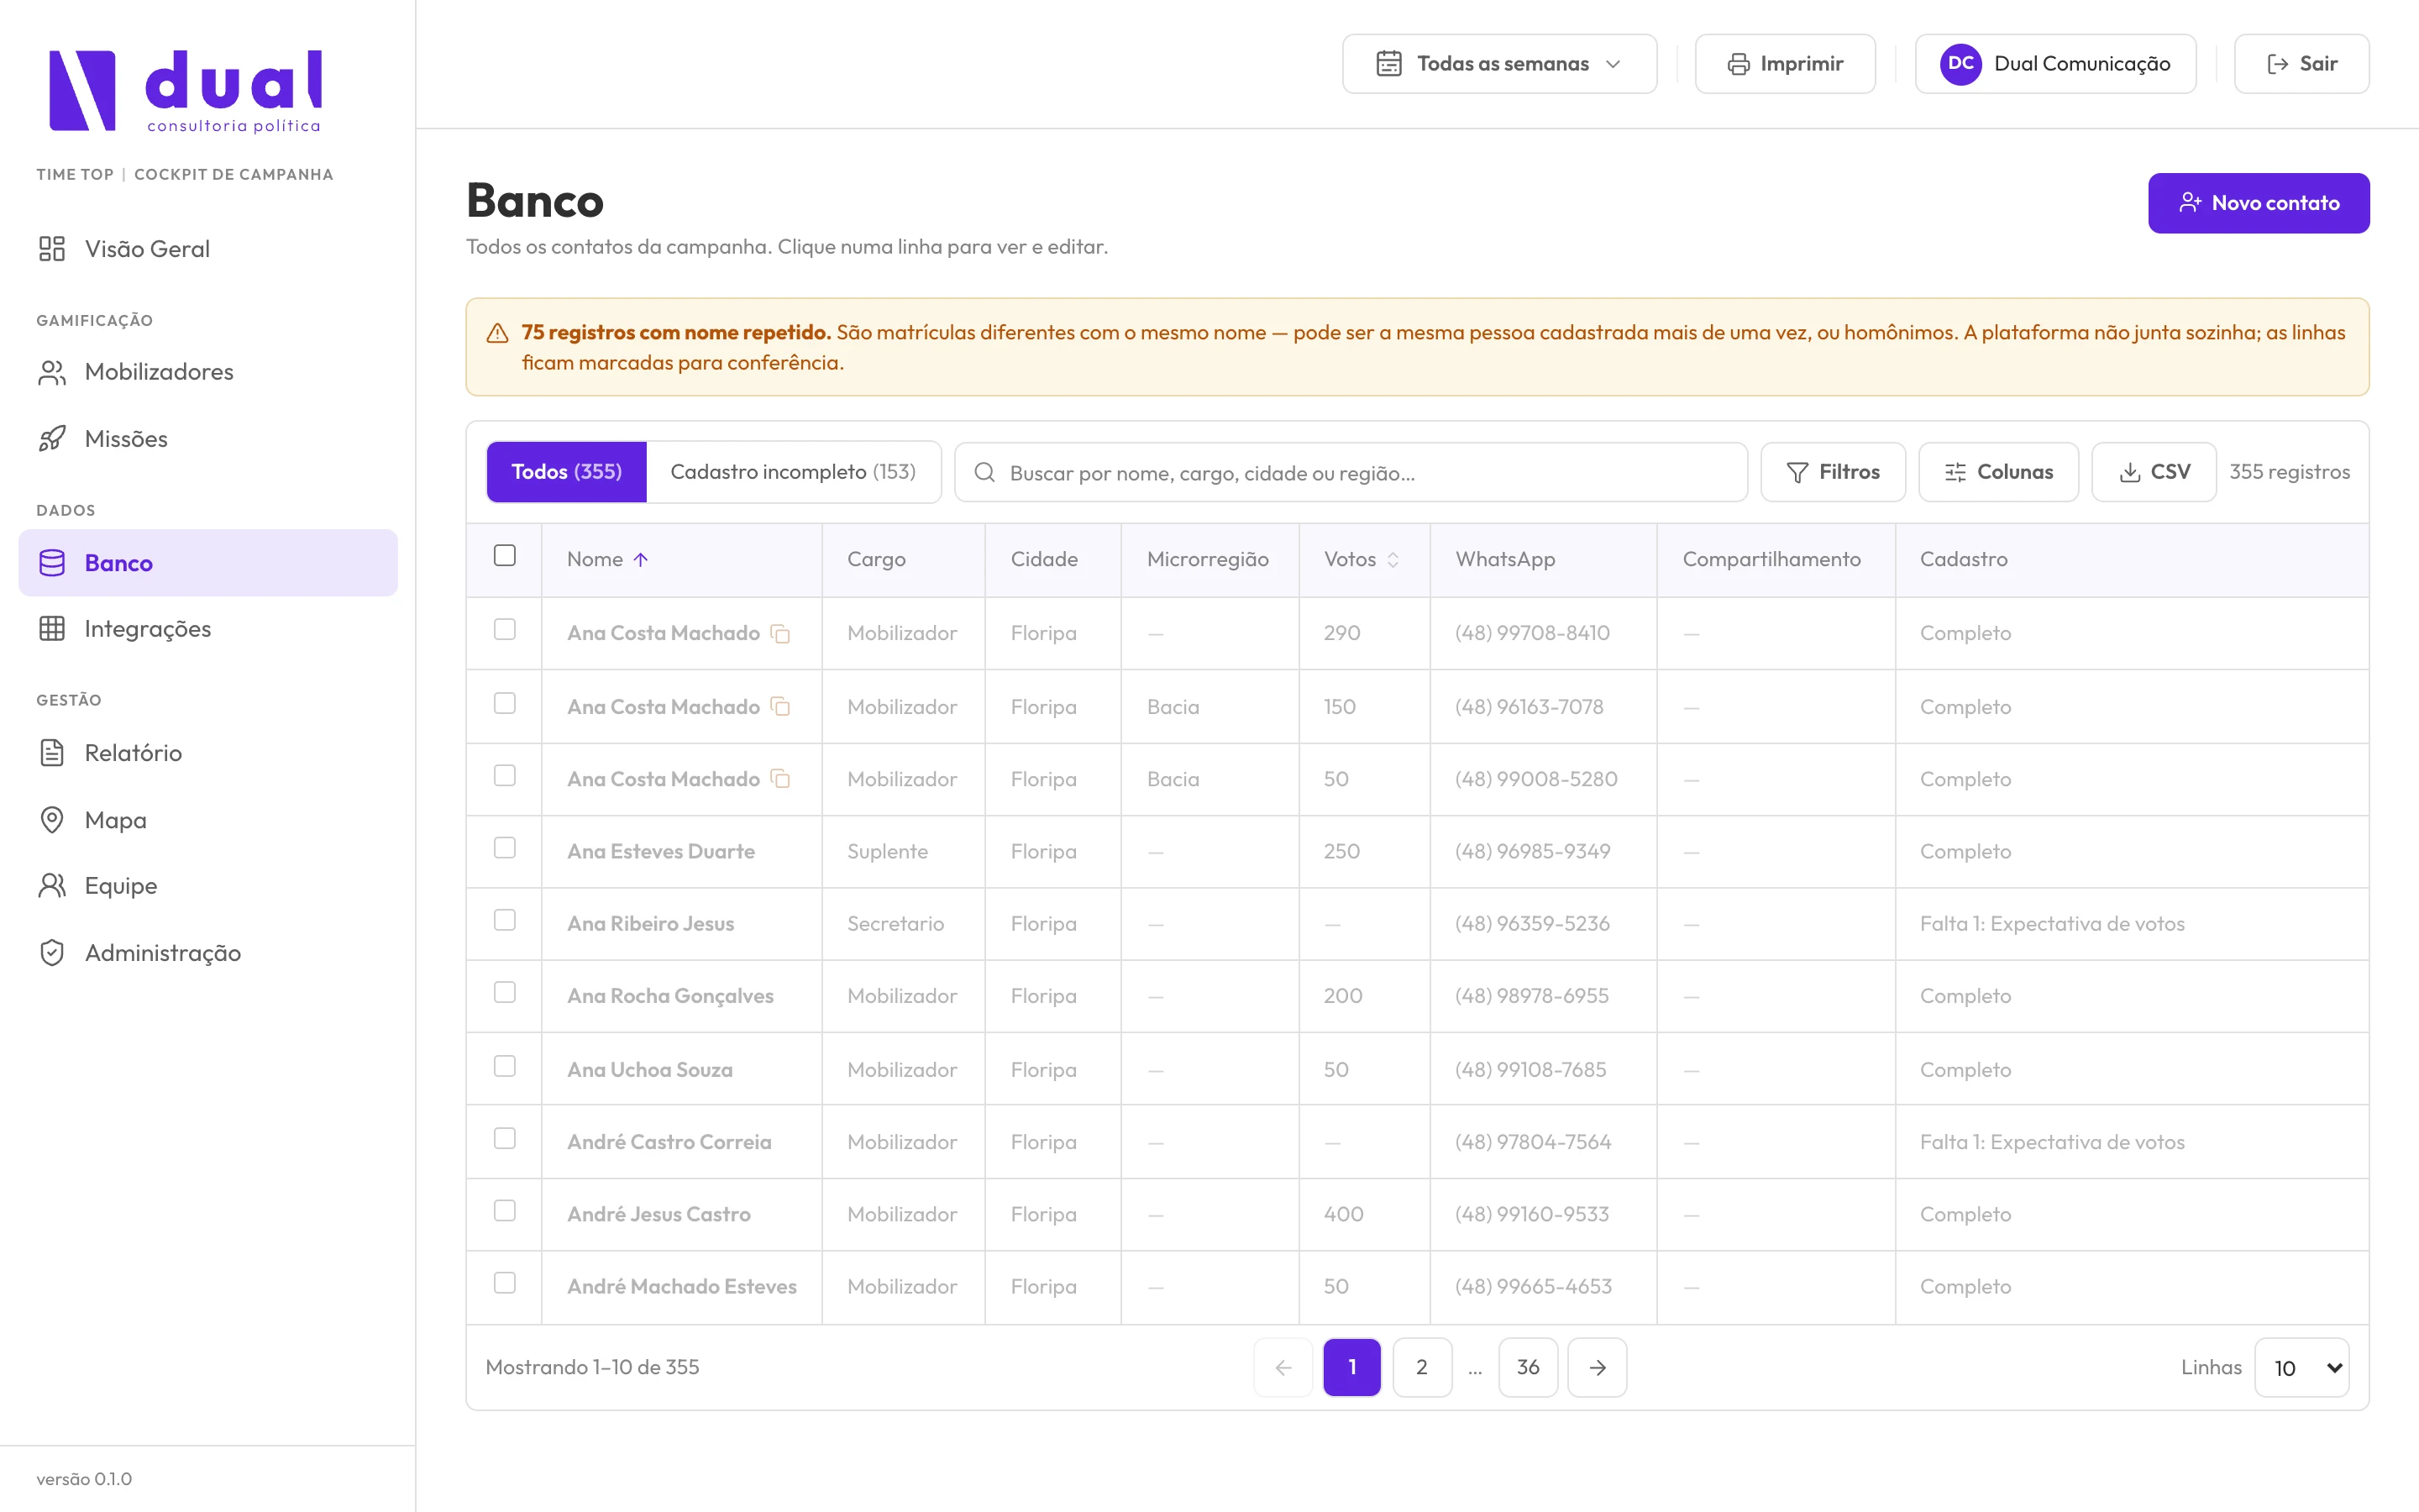This screenshot has height=1512, width=2419.
Task: Sort by Nome ascending arrow
Action: coord(641,560)
